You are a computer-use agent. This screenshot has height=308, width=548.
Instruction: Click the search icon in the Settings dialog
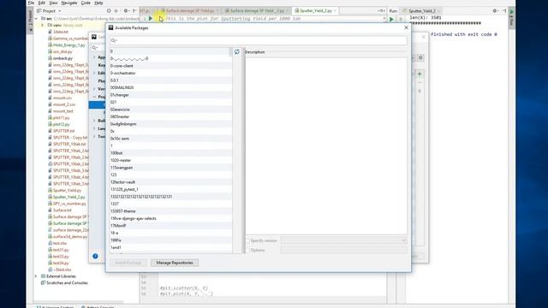tap(94, 48)
